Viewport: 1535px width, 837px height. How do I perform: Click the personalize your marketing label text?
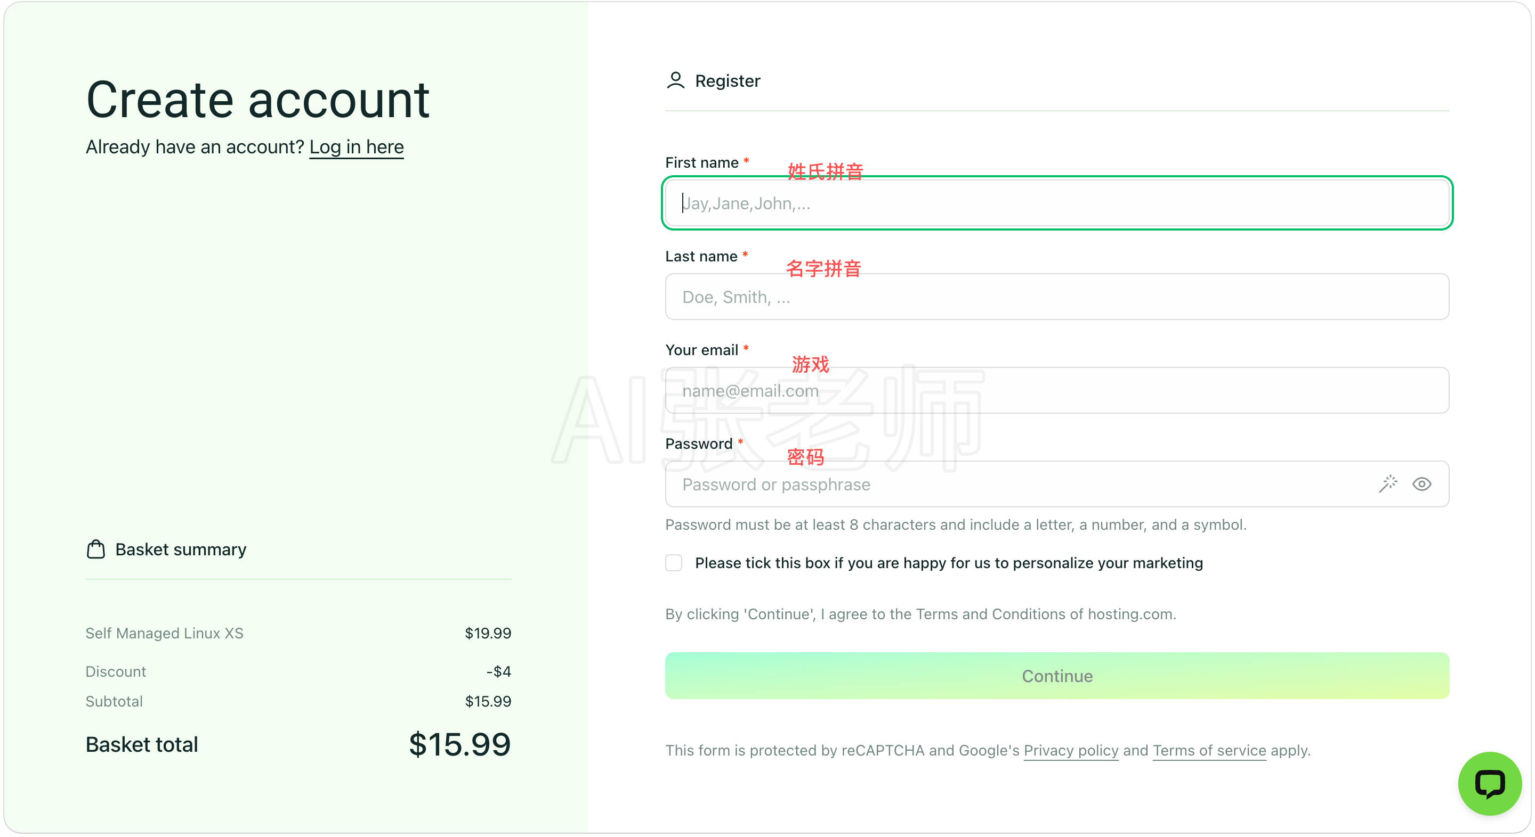pyautogui.click(x=949, y=563)
